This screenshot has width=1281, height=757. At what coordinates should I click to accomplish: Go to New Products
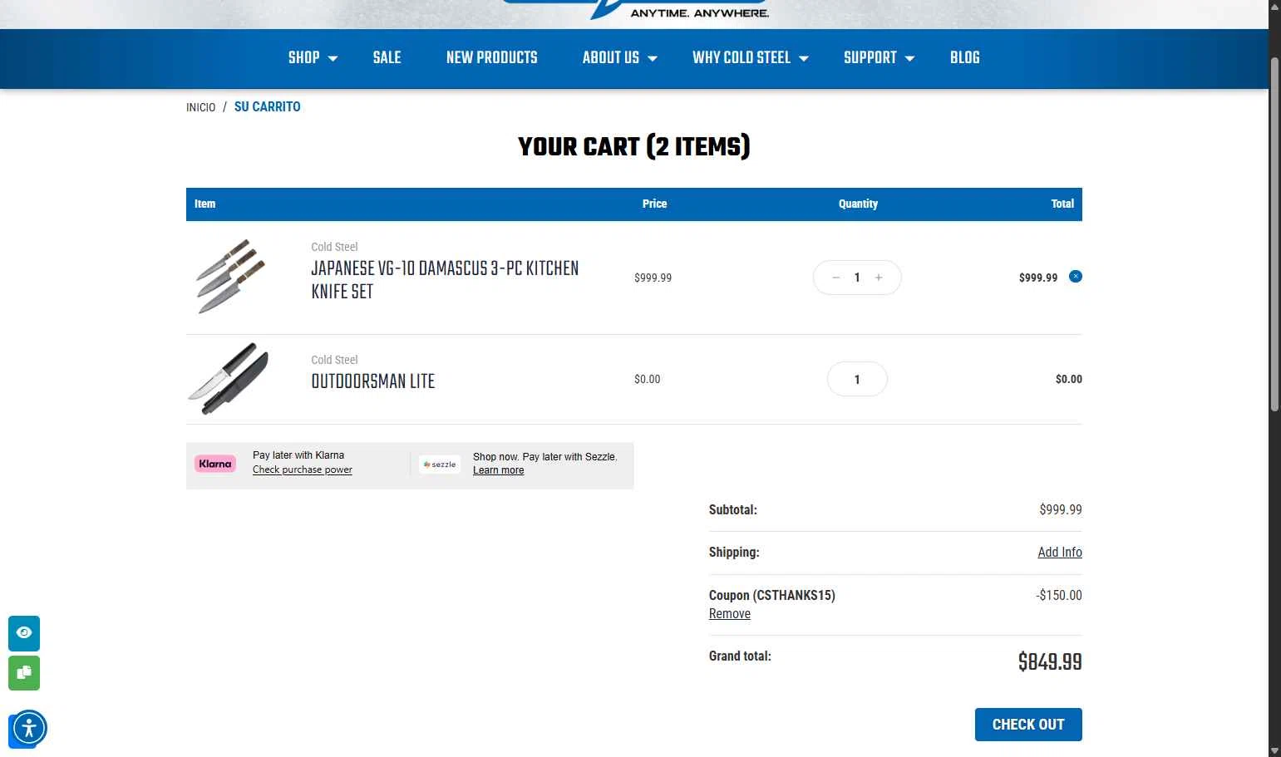492,57
